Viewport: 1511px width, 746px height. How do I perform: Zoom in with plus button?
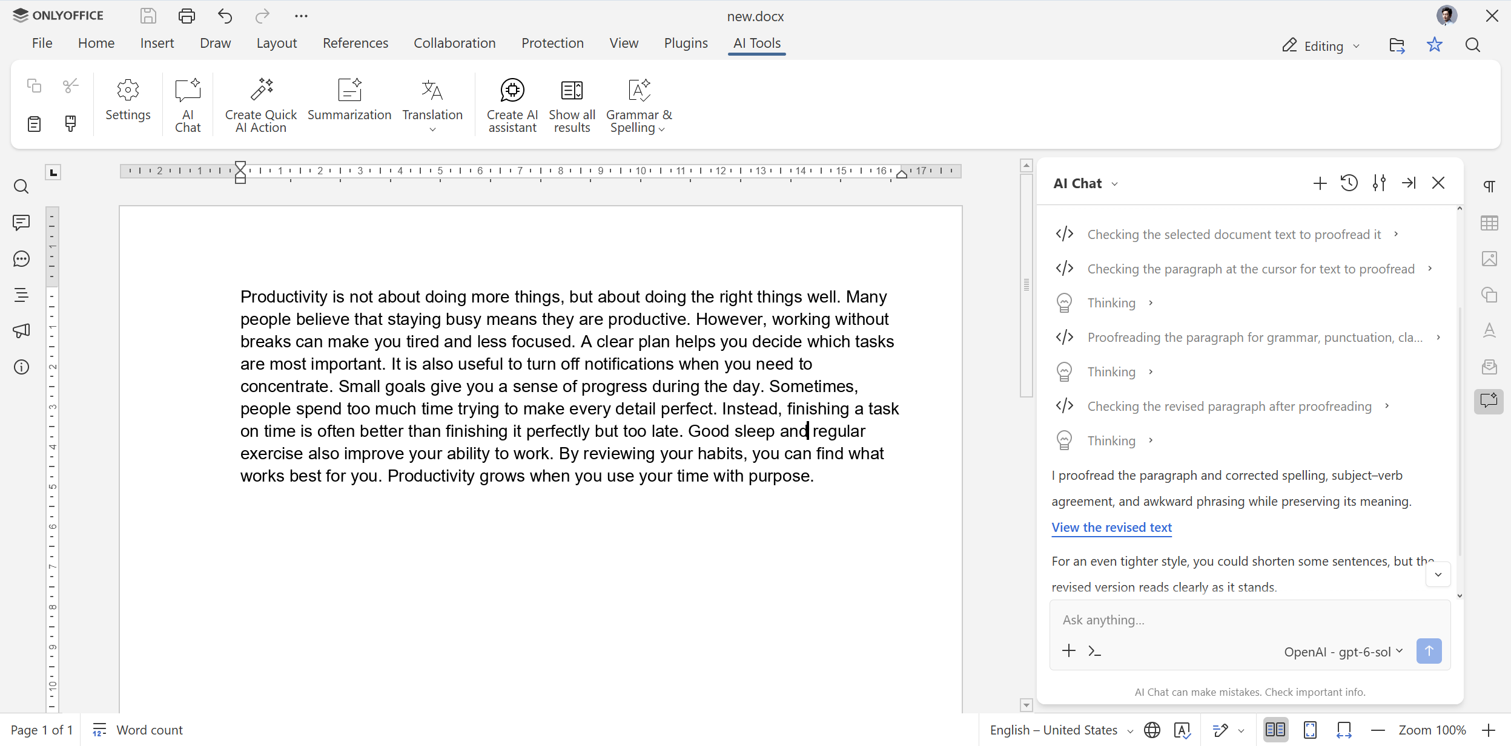[x=1489, y=730]
